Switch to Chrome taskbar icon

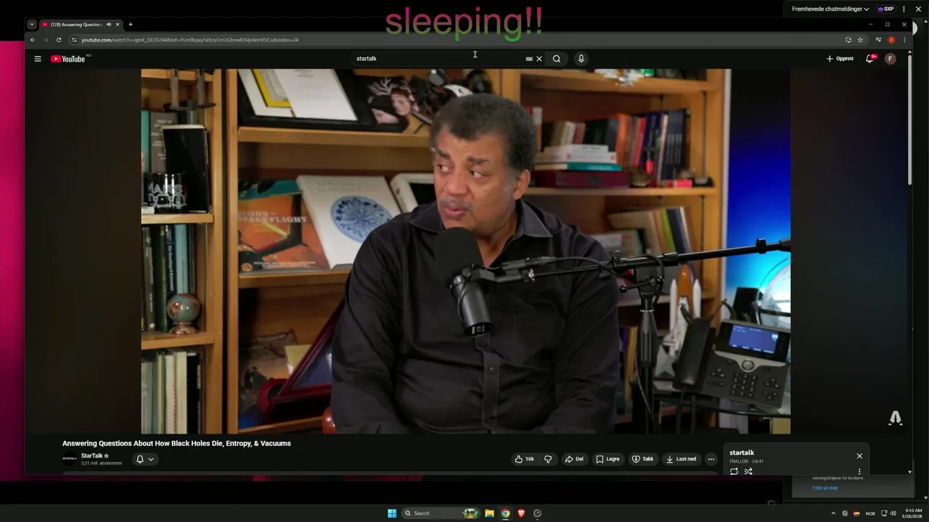click(505, 513)
